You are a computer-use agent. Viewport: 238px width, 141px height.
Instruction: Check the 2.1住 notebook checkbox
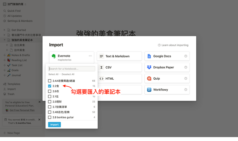pos(50,96)
